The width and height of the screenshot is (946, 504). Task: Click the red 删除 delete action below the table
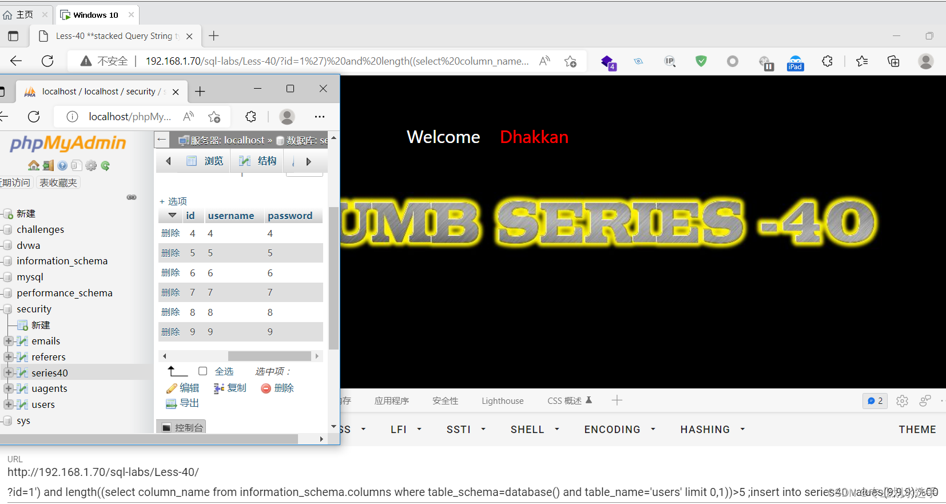point(277,388)
